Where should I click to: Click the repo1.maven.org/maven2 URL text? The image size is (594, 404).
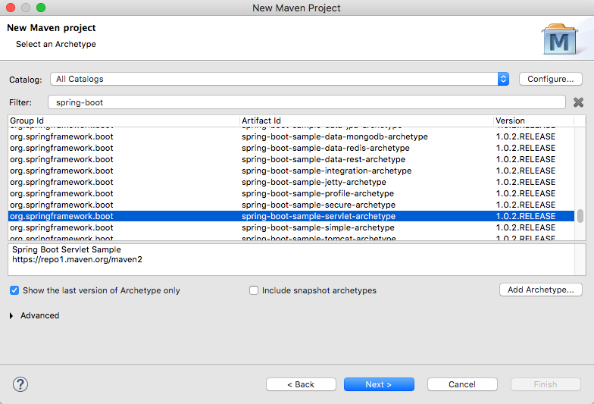[77, 259]
